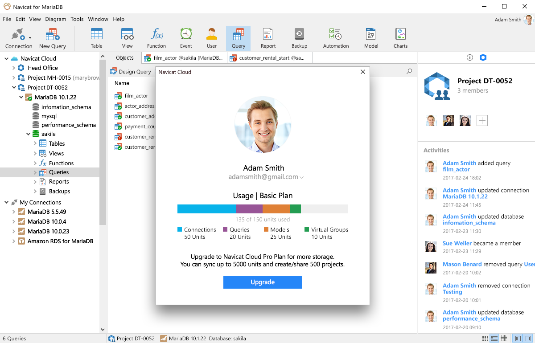This screenshot has width=535, height=343.
Task: Switch to film_actor @sakila tab
Action: pyautogui.click(x=184, y=58)
